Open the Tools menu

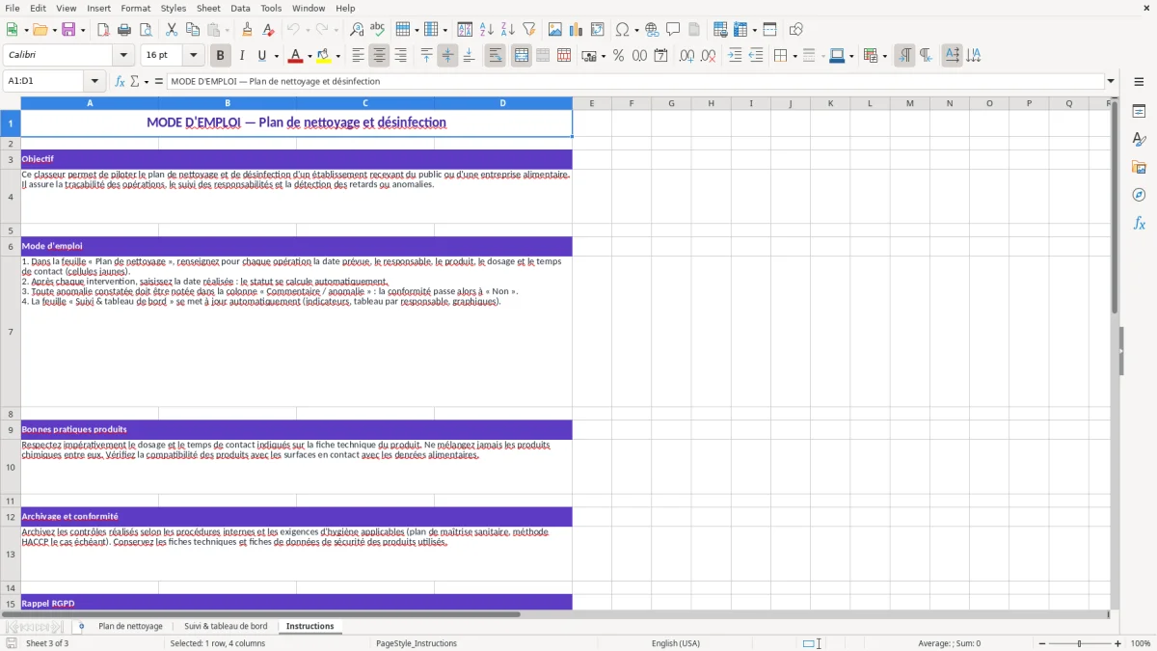(x=271, y=8)
